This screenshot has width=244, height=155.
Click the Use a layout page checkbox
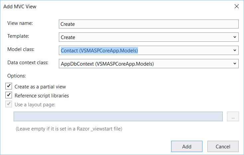[x=9, y=104]
